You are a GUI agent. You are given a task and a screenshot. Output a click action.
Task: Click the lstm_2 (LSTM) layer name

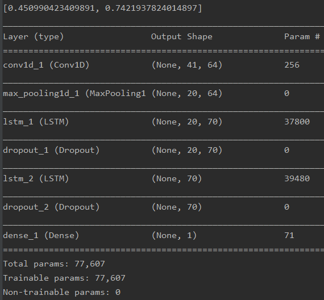point(36,178)
